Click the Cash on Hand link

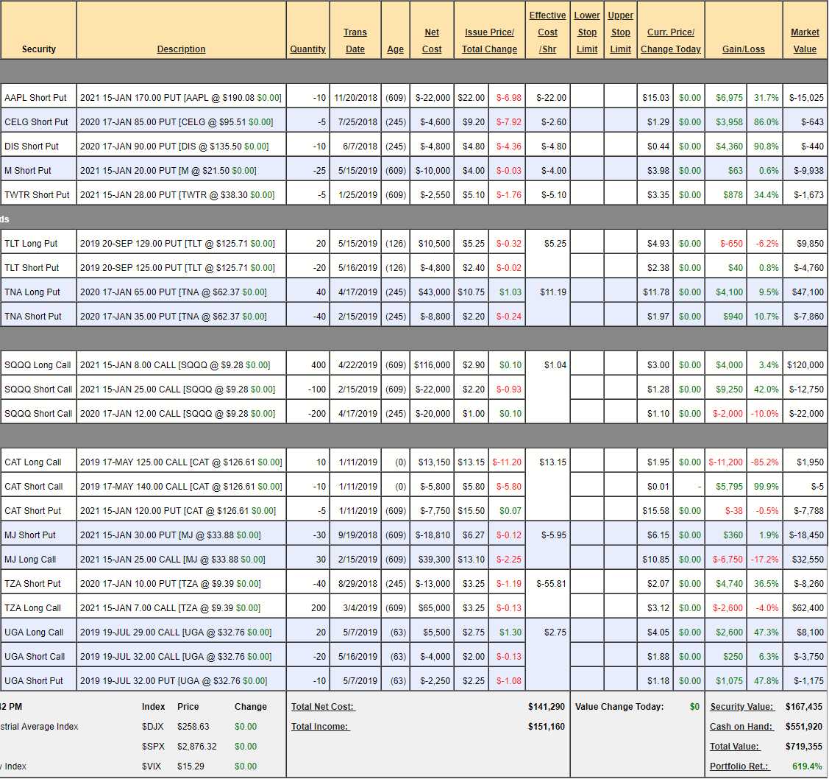pyautogui.click(x=741, y=727)
